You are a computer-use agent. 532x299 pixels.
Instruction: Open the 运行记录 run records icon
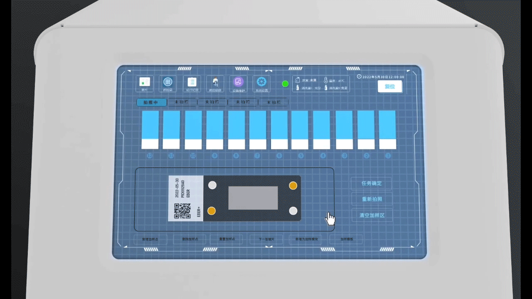(x=192, y=82)
